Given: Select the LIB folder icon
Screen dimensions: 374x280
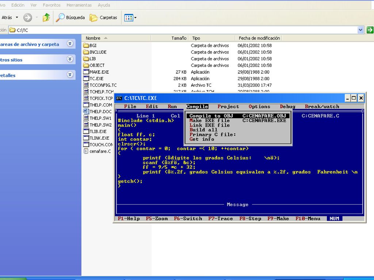Looking at the screenshot, I should click(86, 59).
